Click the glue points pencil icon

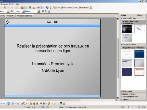pyautogui.click(x=27, y=103)
